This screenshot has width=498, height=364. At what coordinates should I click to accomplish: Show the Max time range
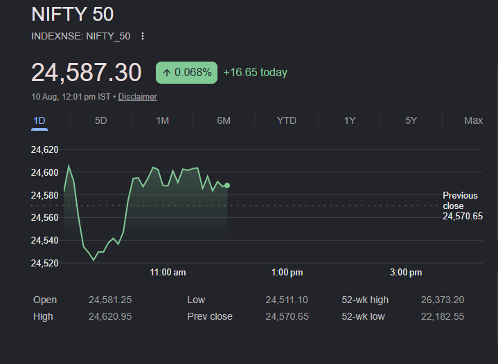click(473, 120)
